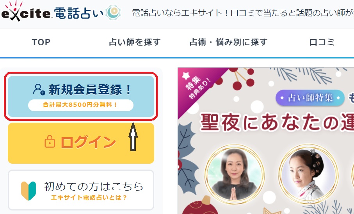The width and height of the screenshot is (354, 214).
Task: Click the holly leaf decoration on banner
Action: (187, 158)
